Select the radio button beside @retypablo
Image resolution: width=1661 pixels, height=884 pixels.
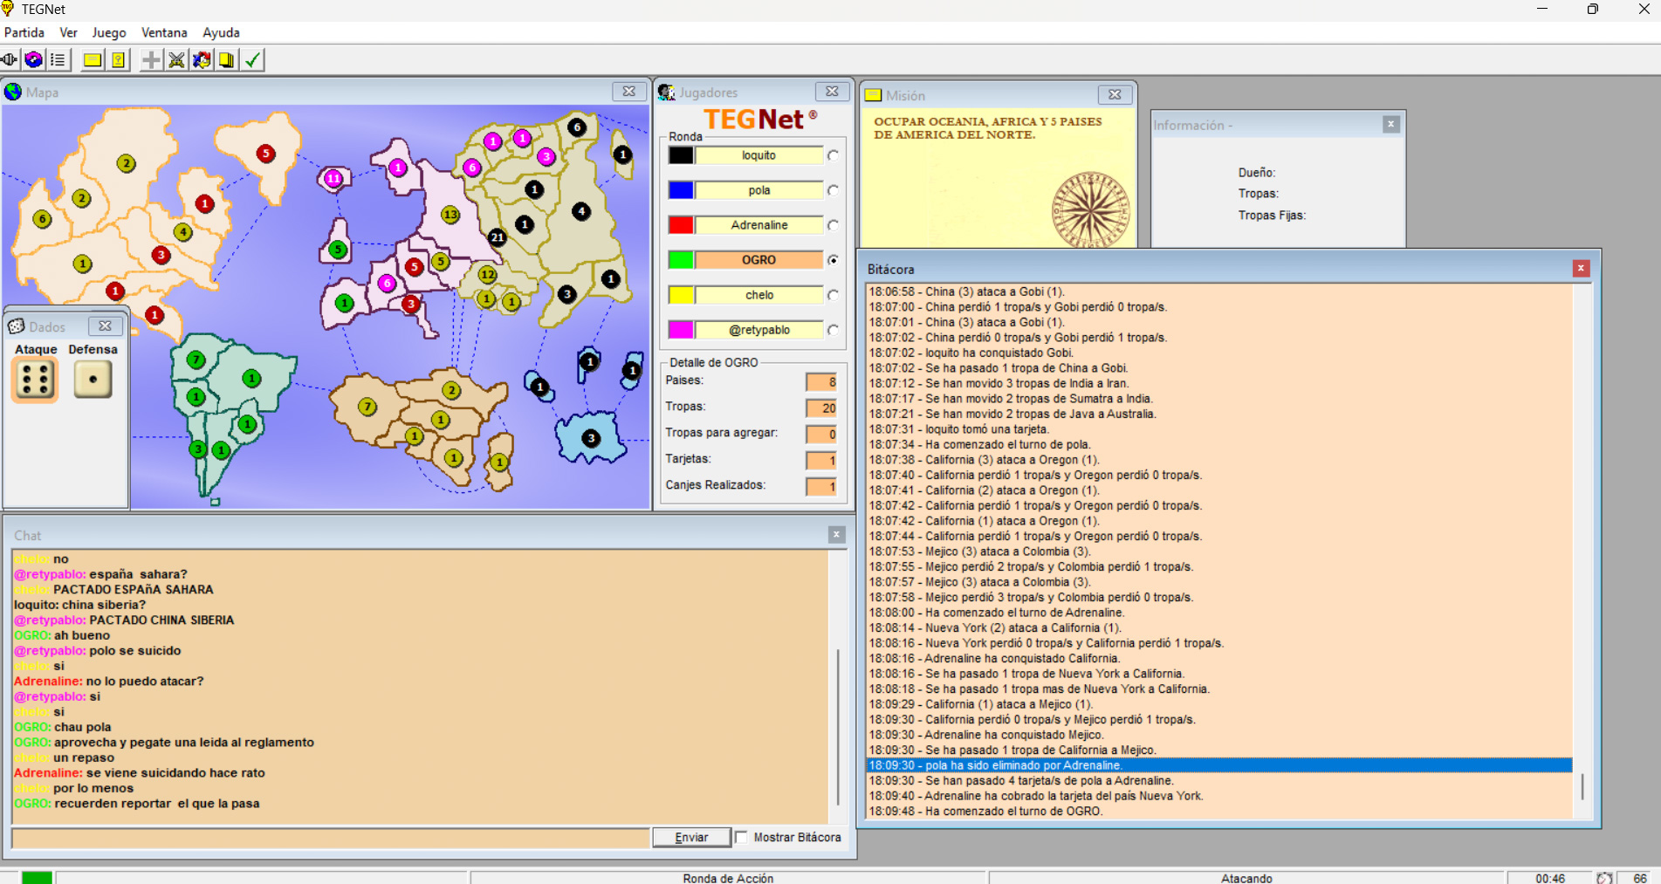point(833,330)
